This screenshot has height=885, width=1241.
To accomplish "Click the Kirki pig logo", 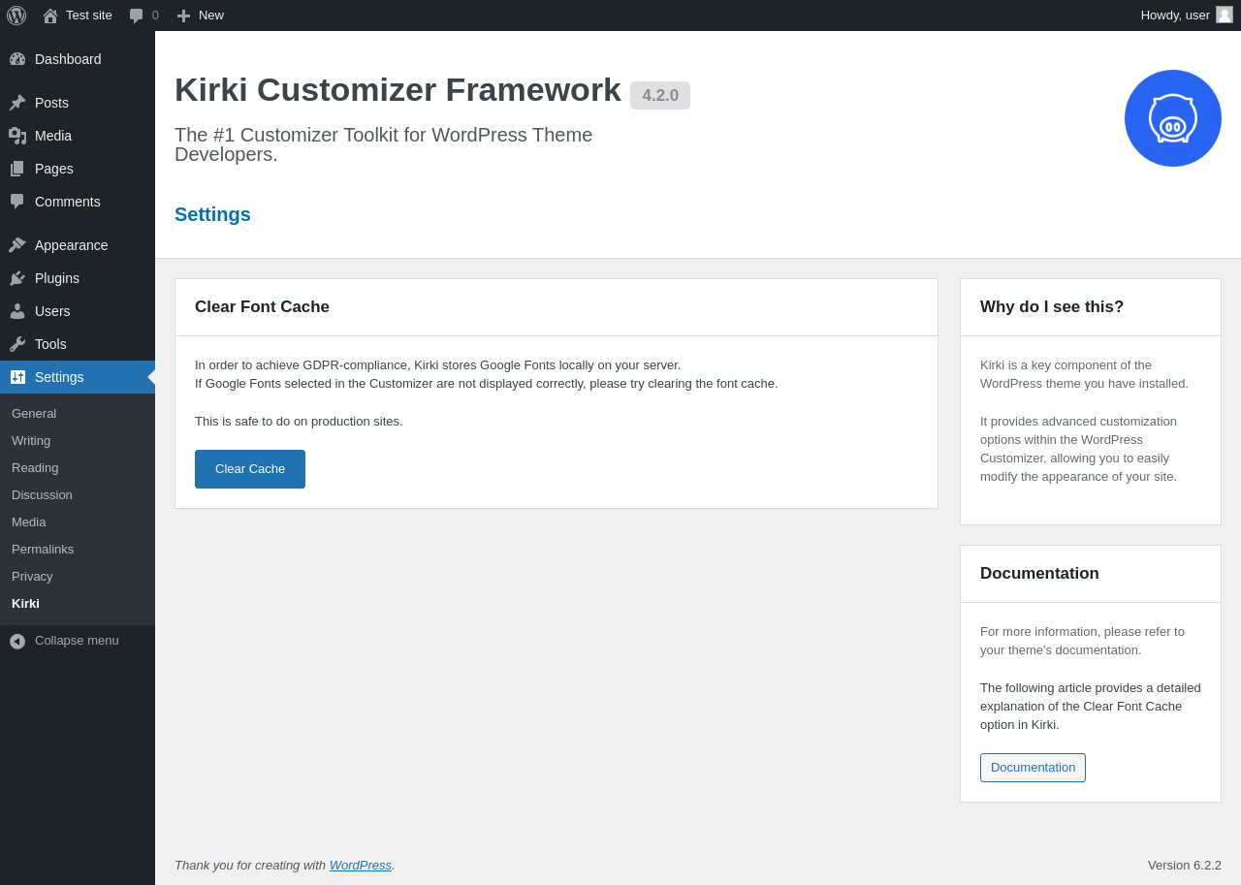I will pos(1173,118).
